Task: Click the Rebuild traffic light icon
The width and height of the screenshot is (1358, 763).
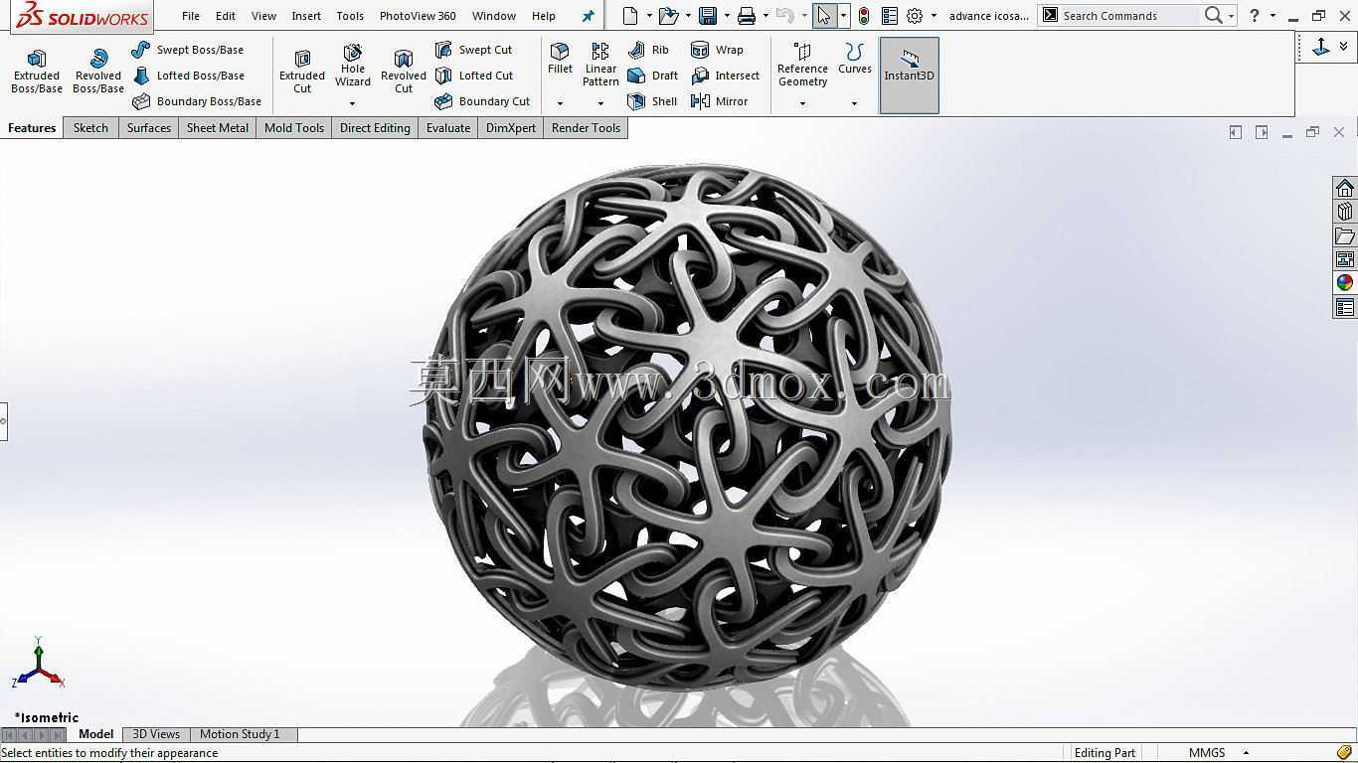Action: (x=864, y=16)
